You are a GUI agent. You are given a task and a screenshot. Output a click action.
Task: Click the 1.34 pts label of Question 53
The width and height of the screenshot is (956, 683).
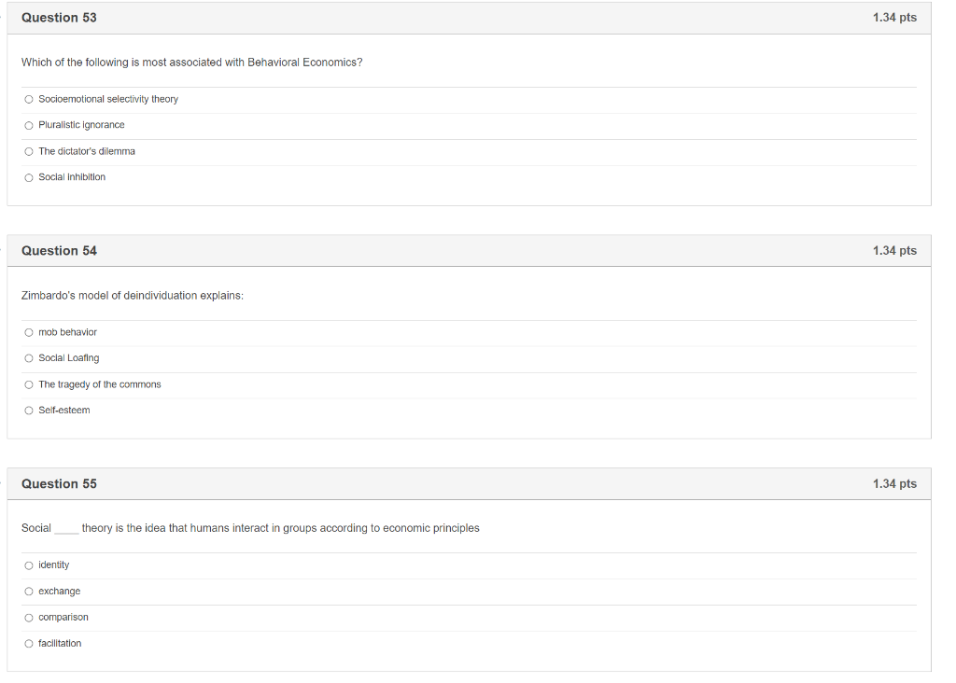pyautogui.click(x=894, y=18)
